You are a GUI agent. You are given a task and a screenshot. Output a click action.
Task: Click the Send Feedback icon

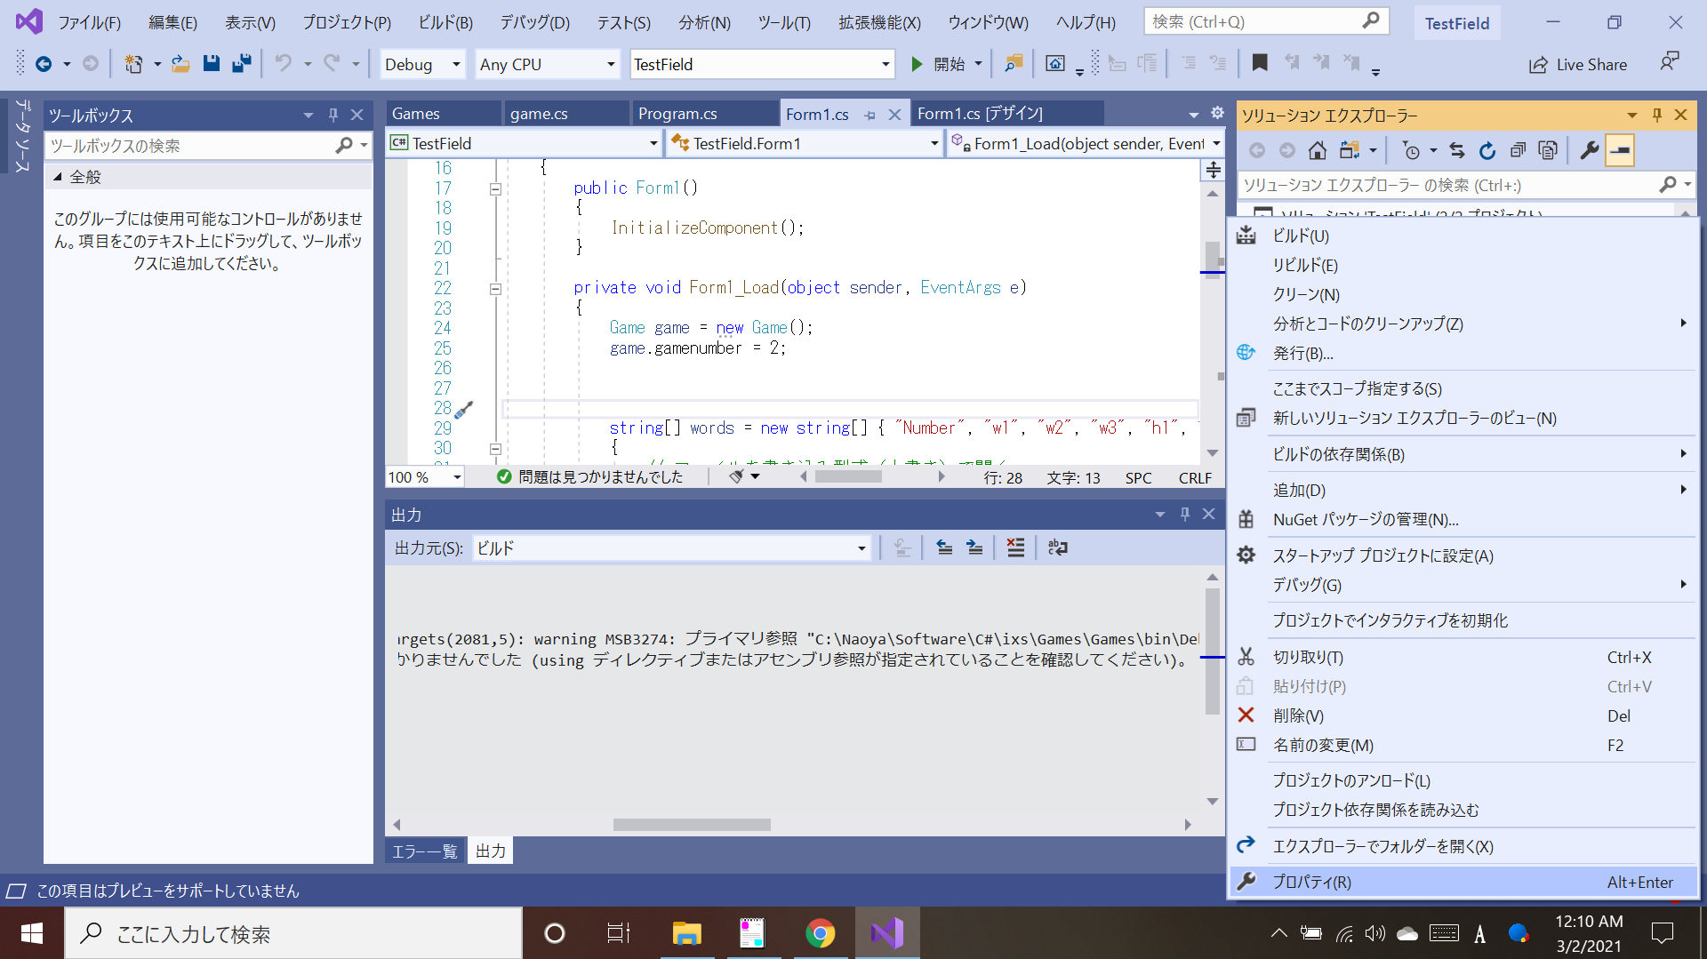pos(1669,62)
